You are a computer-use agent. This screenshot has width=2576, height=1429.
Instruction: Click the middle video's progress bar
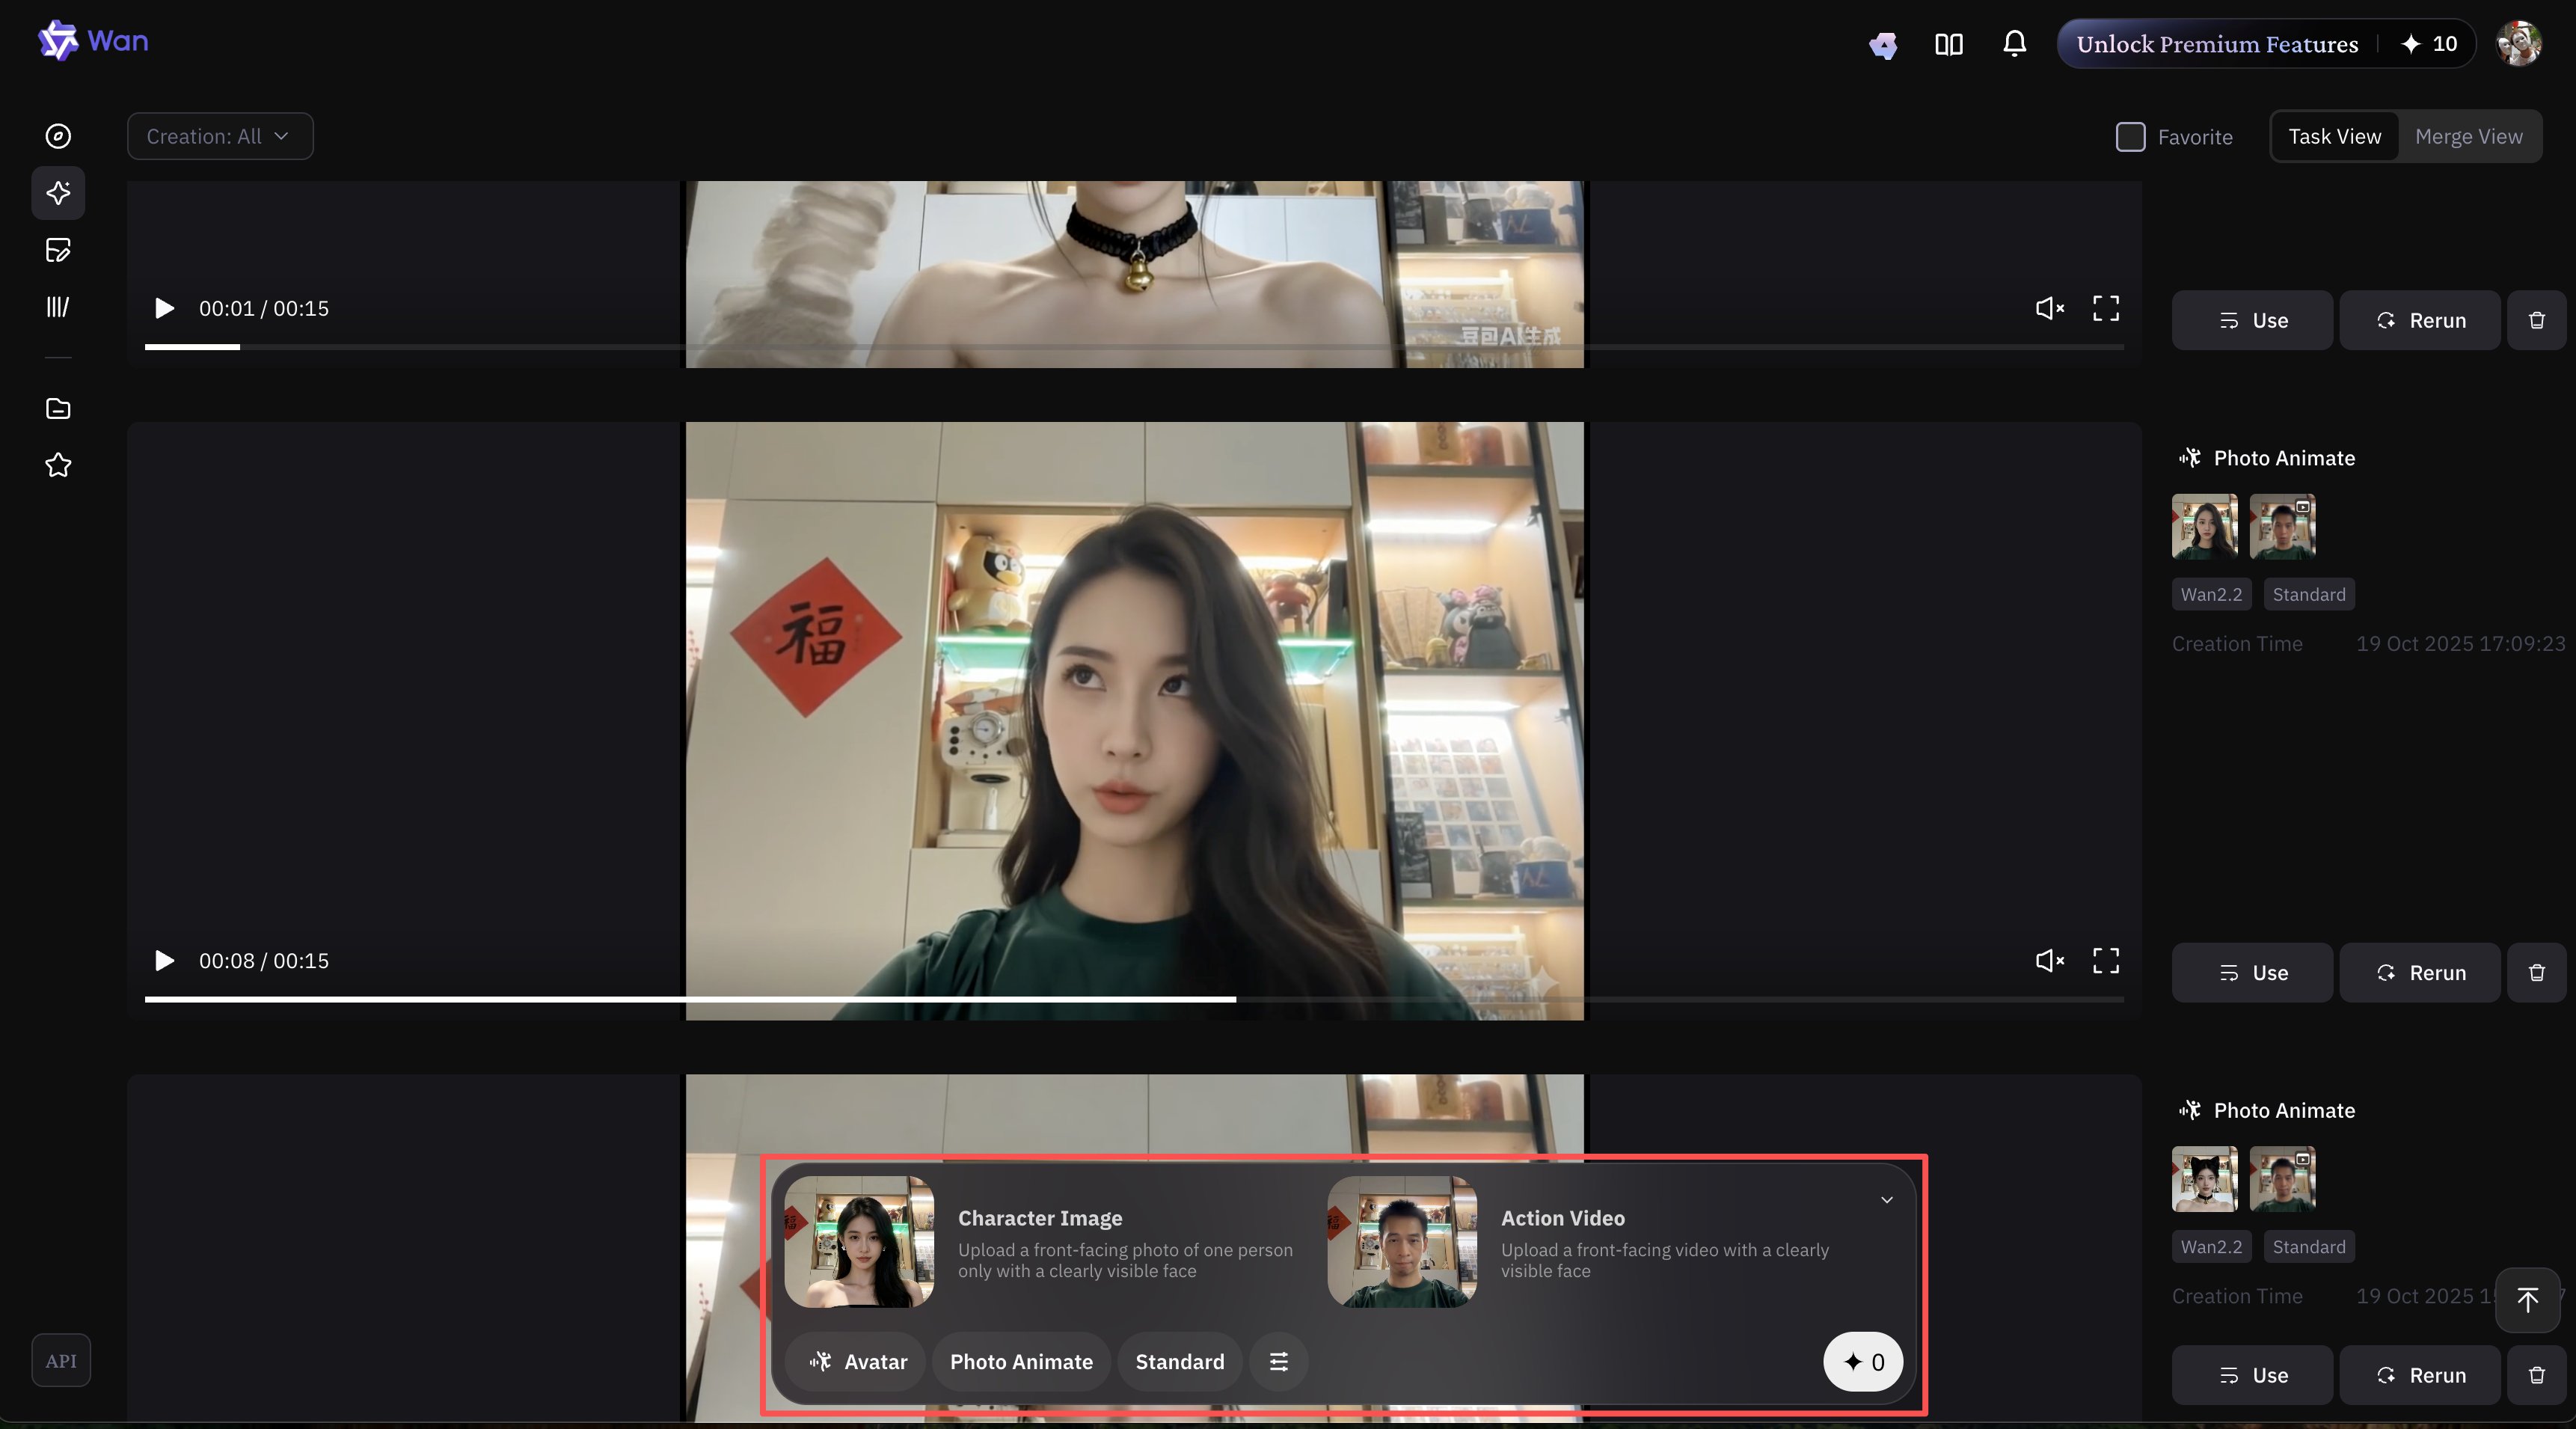pyautogui.click(x=1134, y=998)
